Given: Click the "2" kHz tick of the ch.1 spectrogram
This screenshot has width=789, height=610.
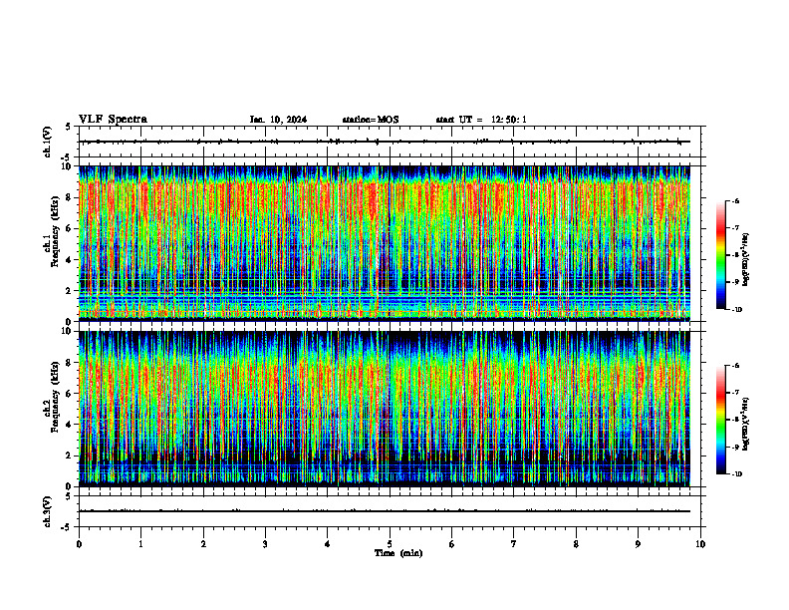Looking at the screenshot, I should point(69,291).
